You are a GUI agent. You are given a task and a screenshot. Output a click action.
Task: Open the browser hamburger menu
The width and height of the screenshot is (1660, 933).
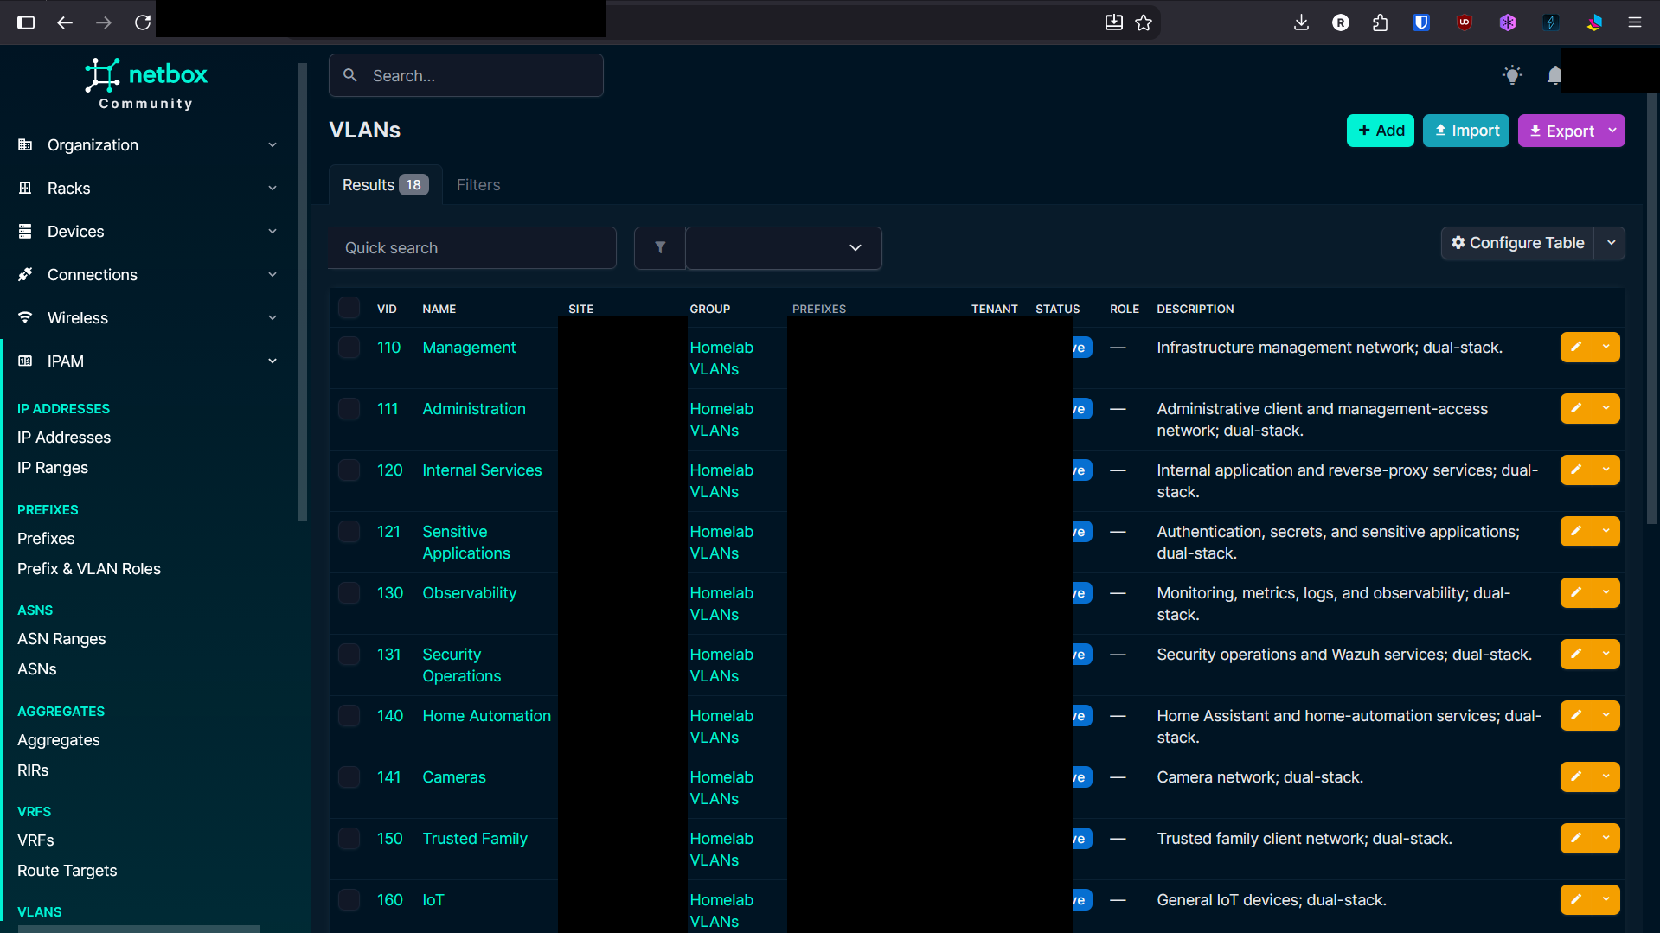[x=1634, y=22]
